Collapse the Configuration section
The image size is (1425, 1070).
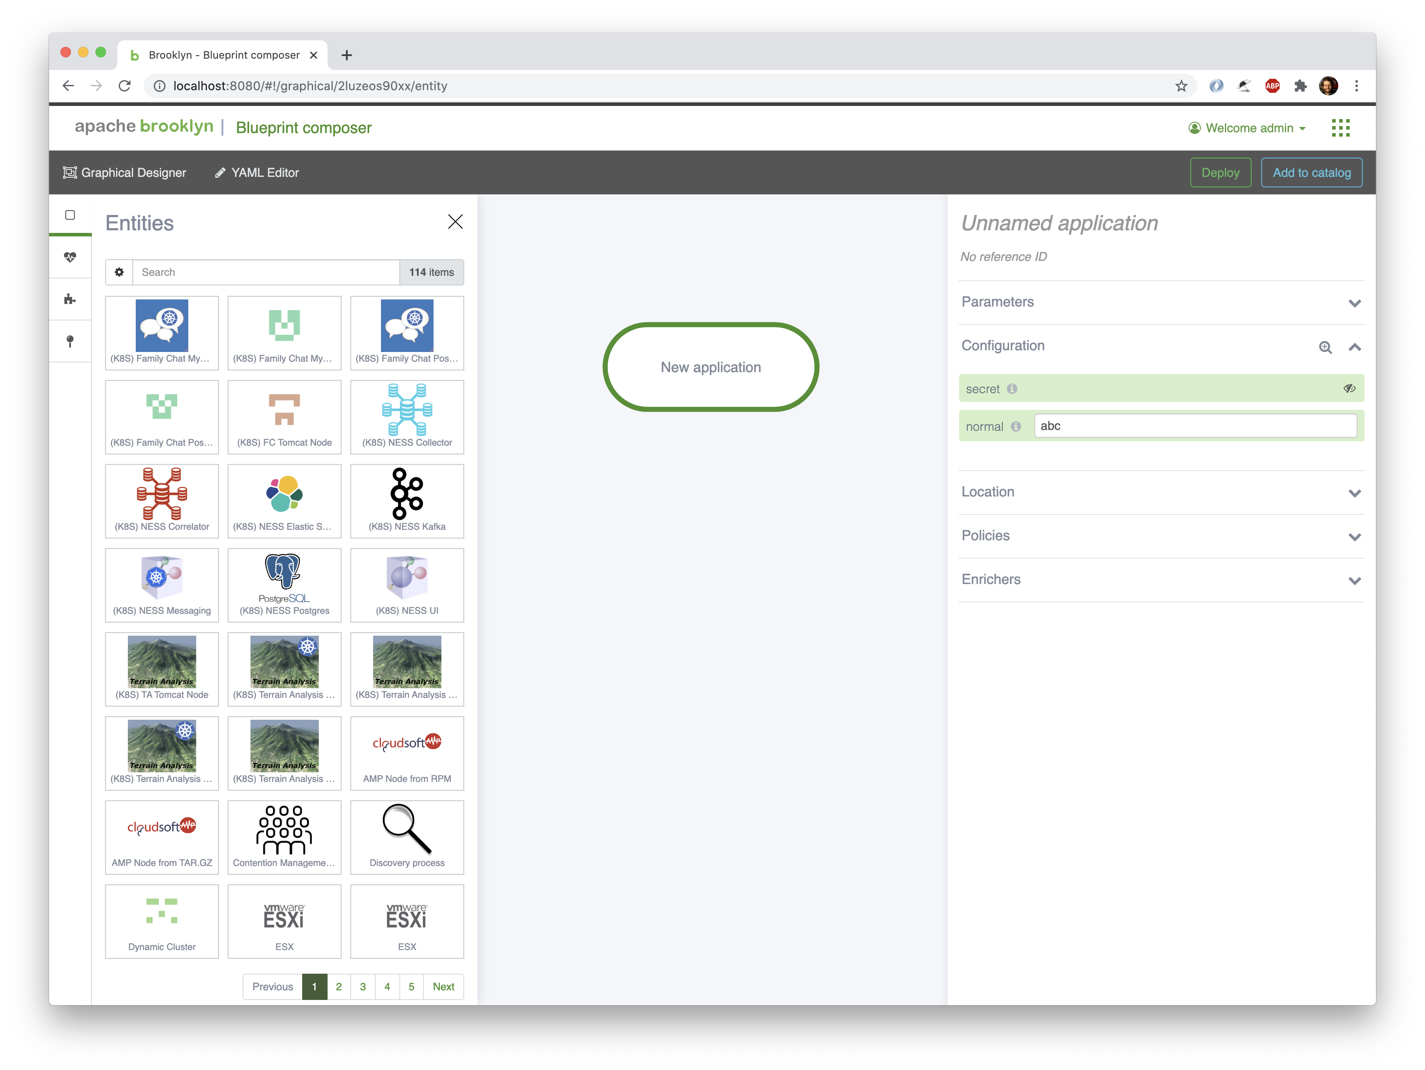click(1354, 347)
